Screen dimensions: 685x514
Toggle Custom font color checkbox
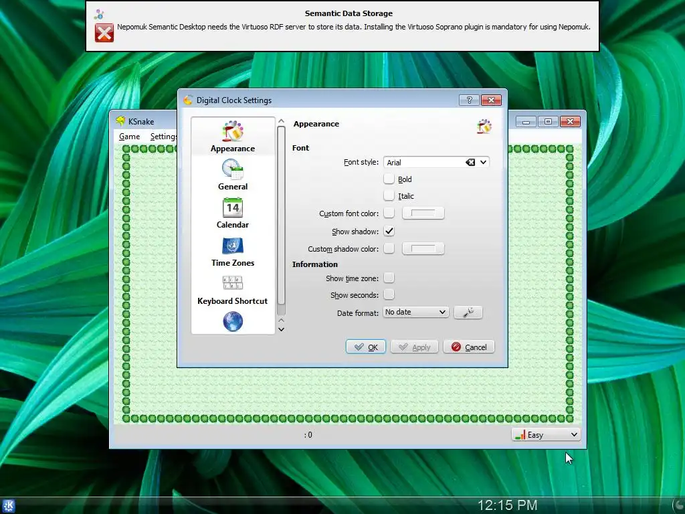389,213
